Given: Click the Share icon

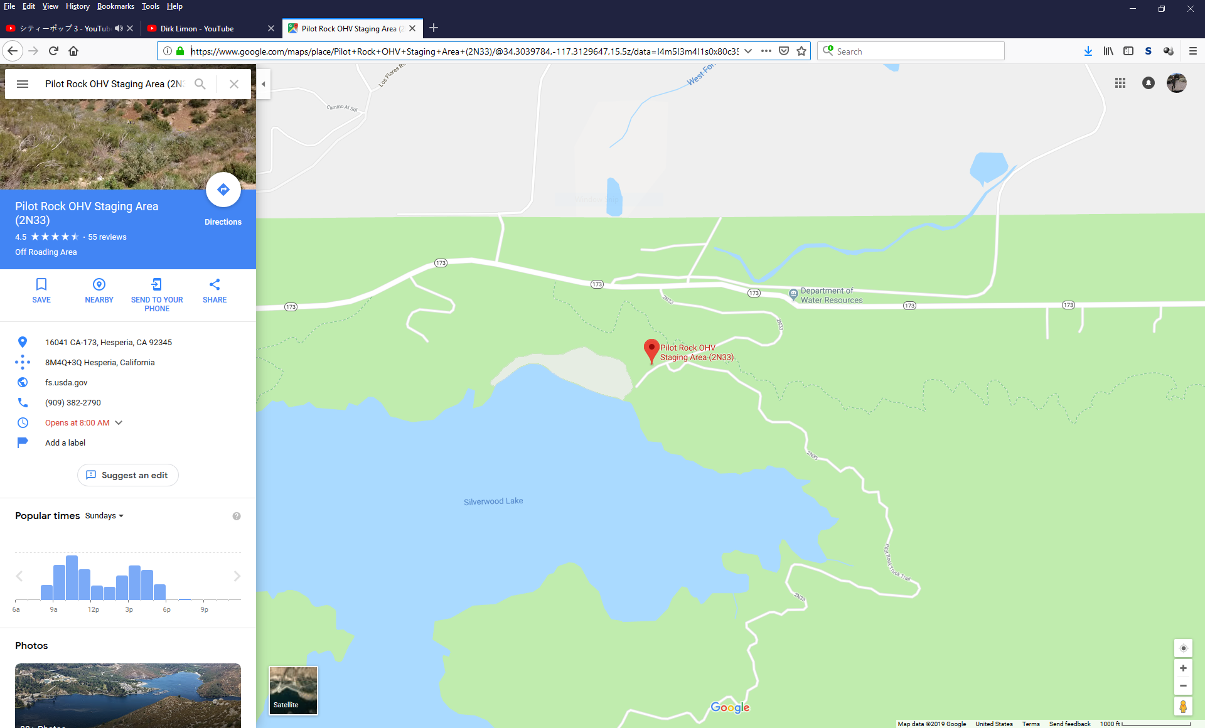Looking at the screenshot, I should point(215,284).
